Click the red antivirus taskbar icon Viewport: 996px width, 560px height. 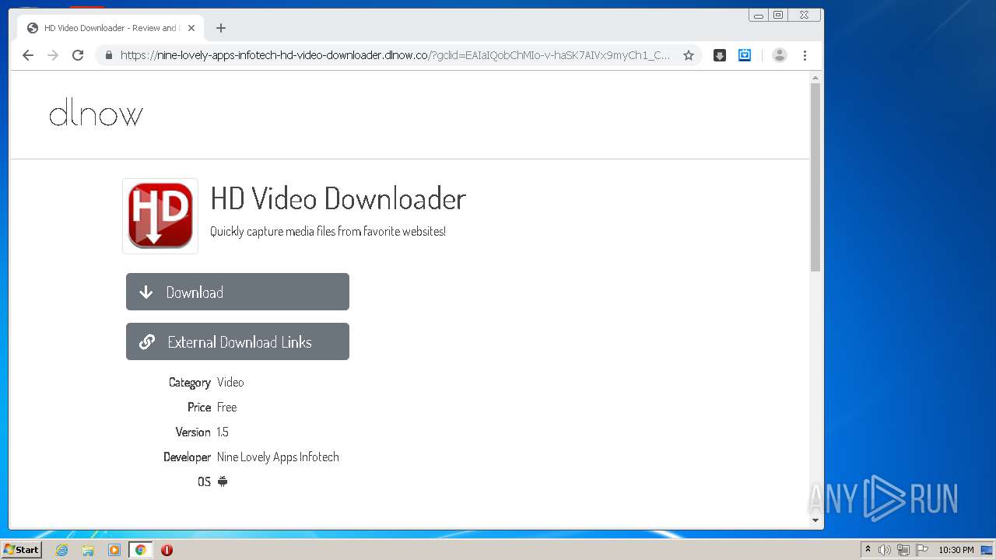(x=167, y=550)
